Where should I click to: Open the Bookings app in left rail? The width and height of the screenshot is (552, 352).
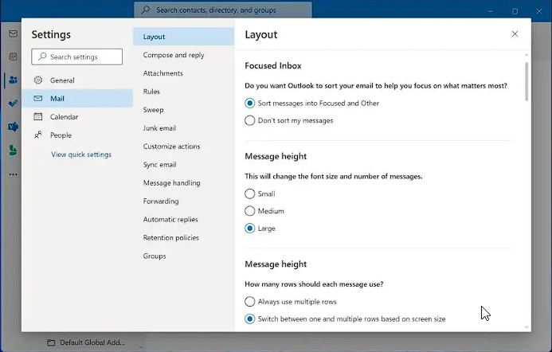13,150
